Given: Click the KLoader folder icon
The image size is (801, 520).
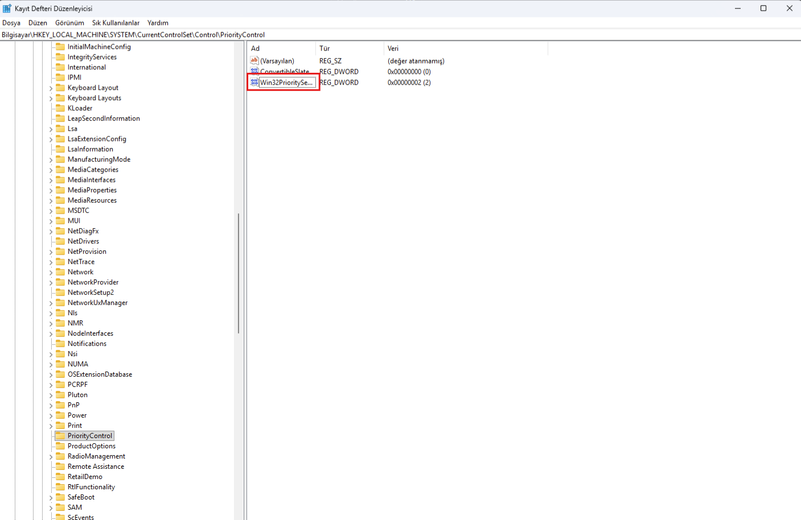Looking at the screenshot, I should [60, 108].
